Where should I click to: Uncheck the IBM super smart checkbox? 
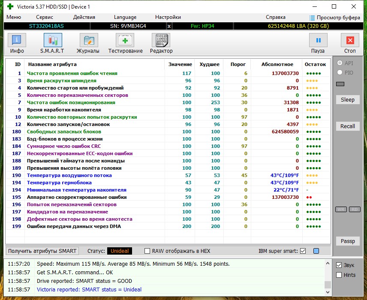303,251
